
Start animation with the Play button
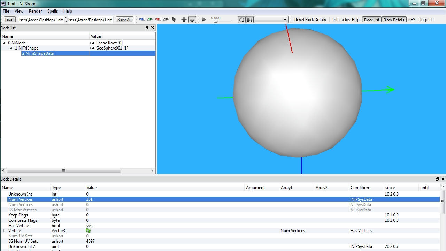(204, 20)
